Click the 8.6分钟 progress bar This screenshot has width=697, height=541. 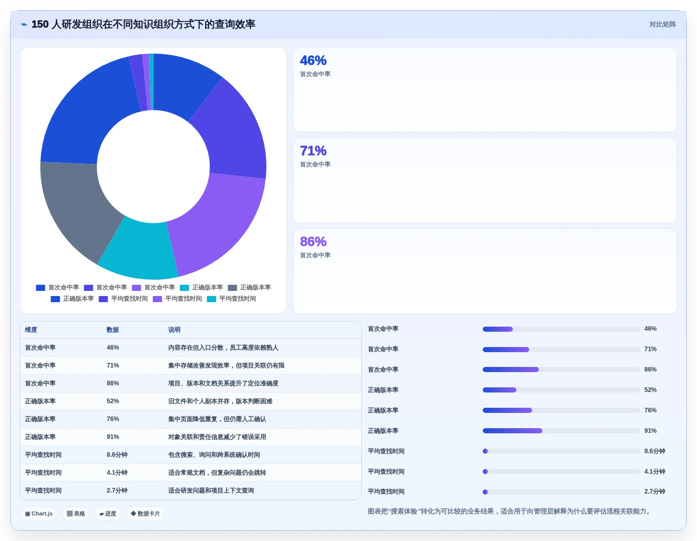(x=561, y=451)
